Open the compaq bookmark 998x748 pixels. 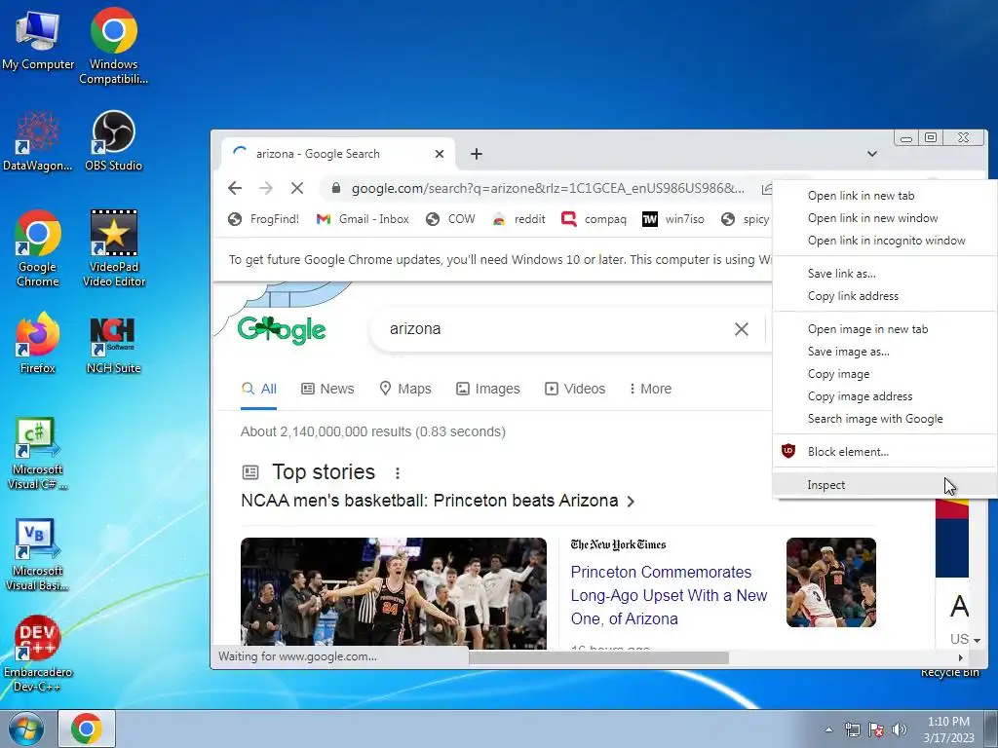[594, 219]
